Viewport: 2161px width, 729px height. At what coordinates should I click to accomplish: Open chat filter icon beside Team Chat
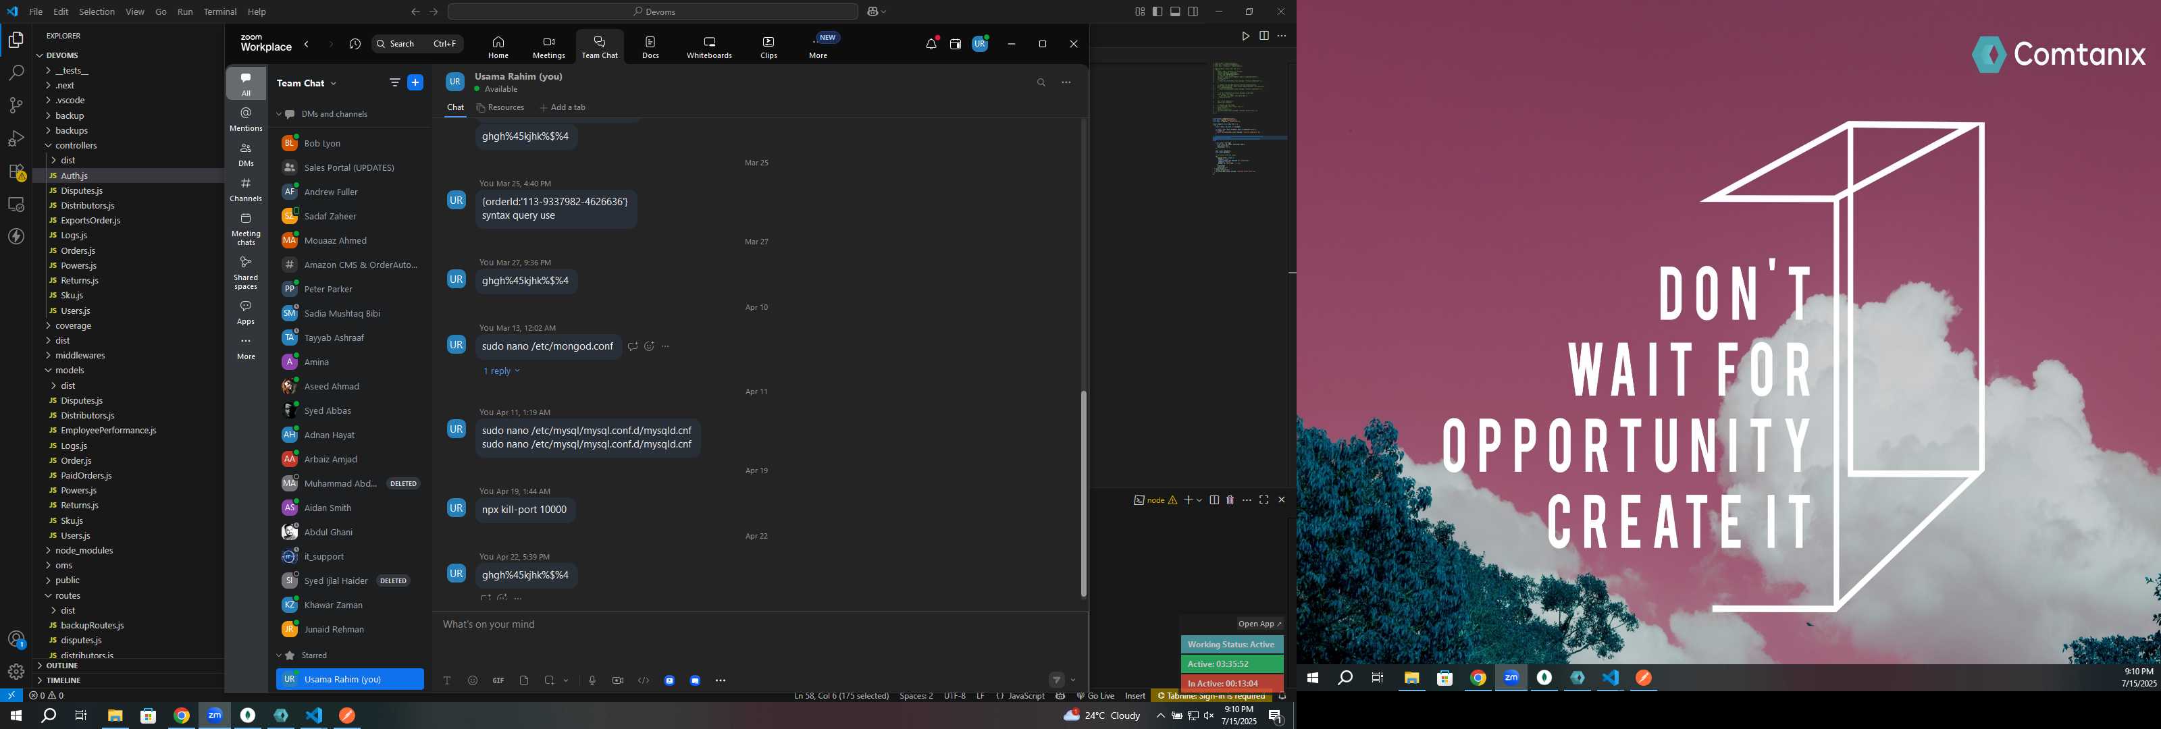pyautogui.click(x=394, y=82)
